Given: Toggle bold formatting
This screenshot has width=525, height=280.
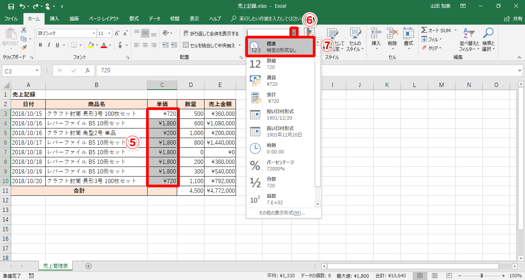Looking at the screenshot, I should 40,45.
